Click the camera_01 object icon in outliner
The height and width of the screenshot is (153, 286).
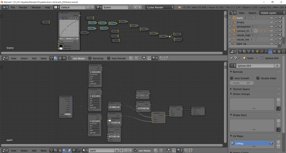235,31
